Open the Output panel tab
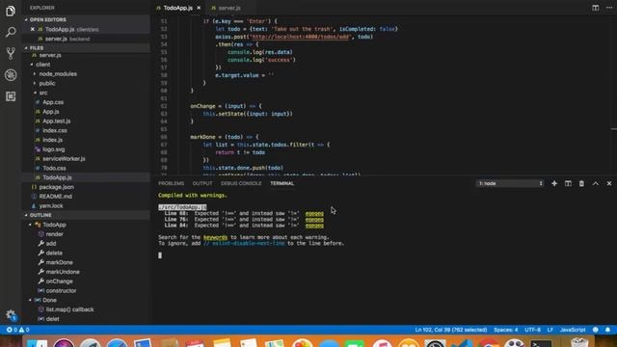Viewport: 617px width, 347px height. [202, 183]
